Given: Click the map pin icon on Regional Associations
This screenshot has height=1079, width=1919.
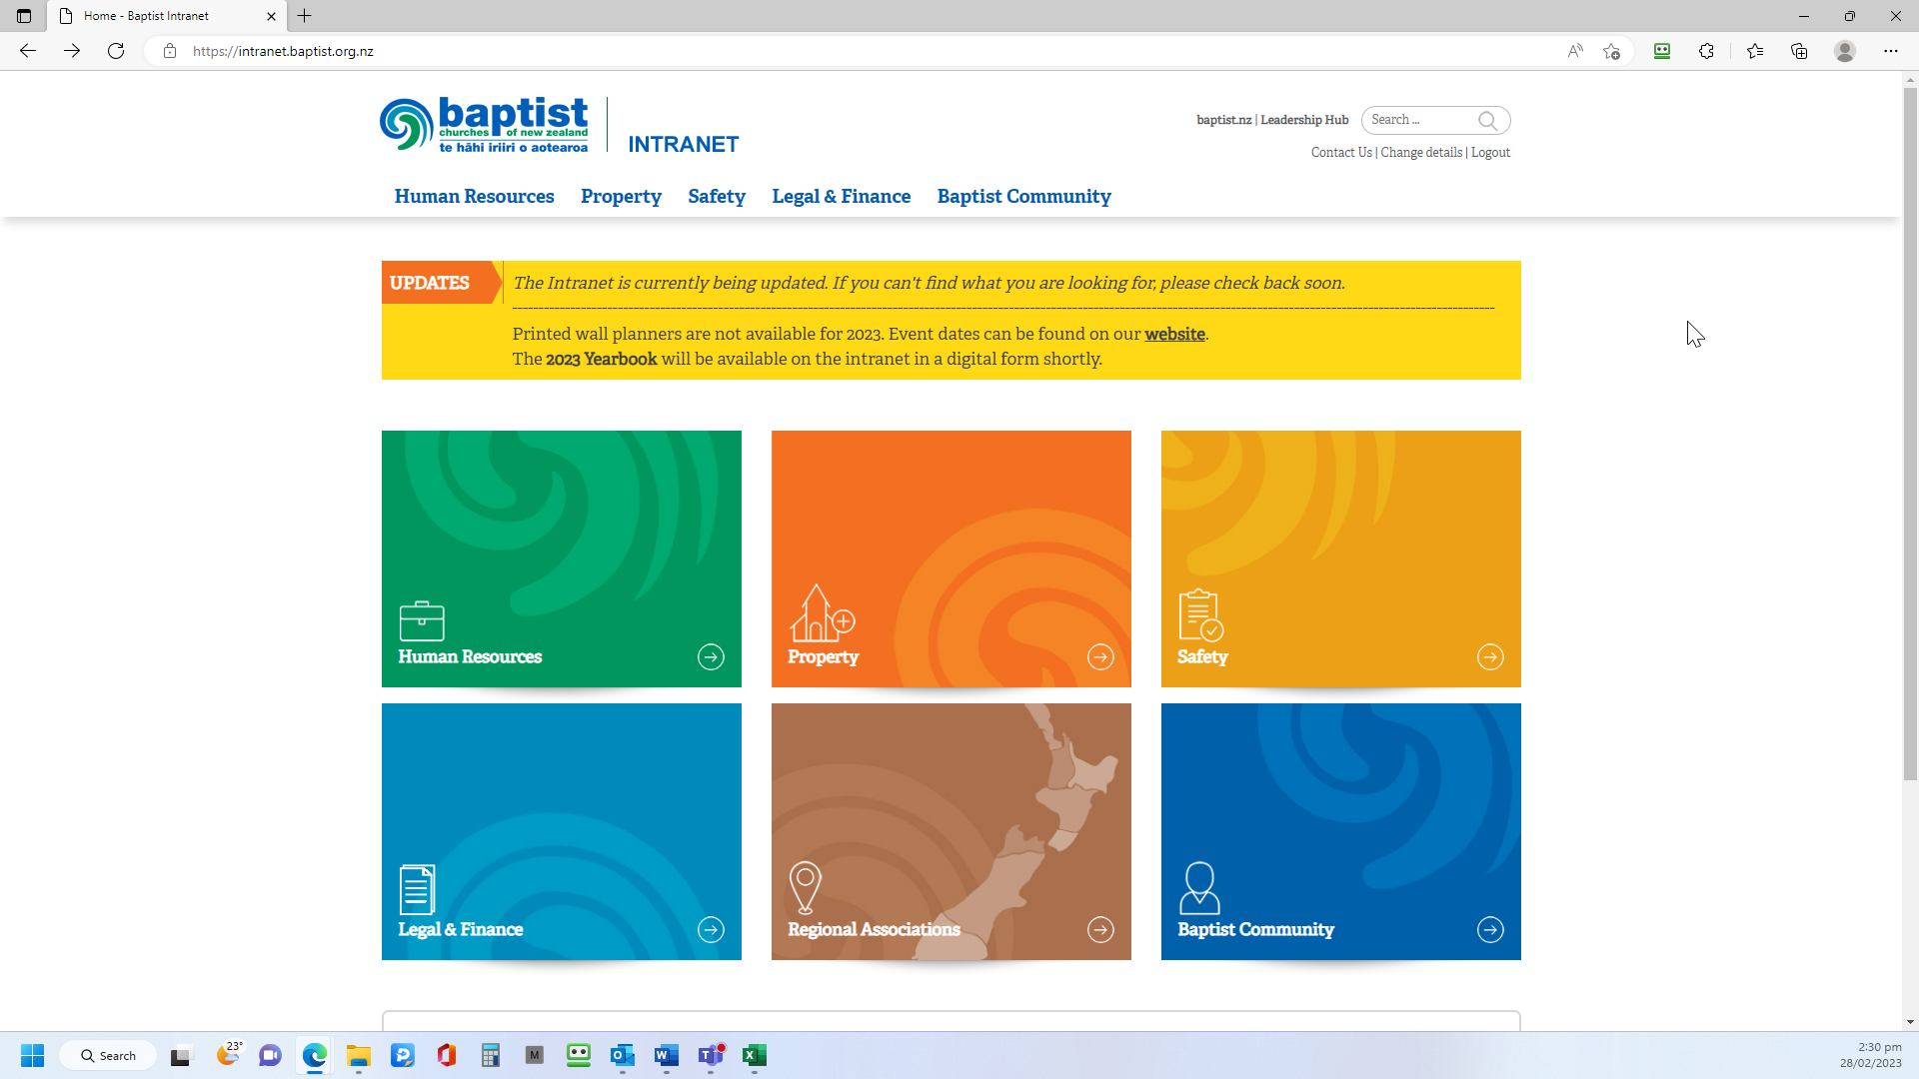Looking at the screenshot, I should click(x=806, y=887).
